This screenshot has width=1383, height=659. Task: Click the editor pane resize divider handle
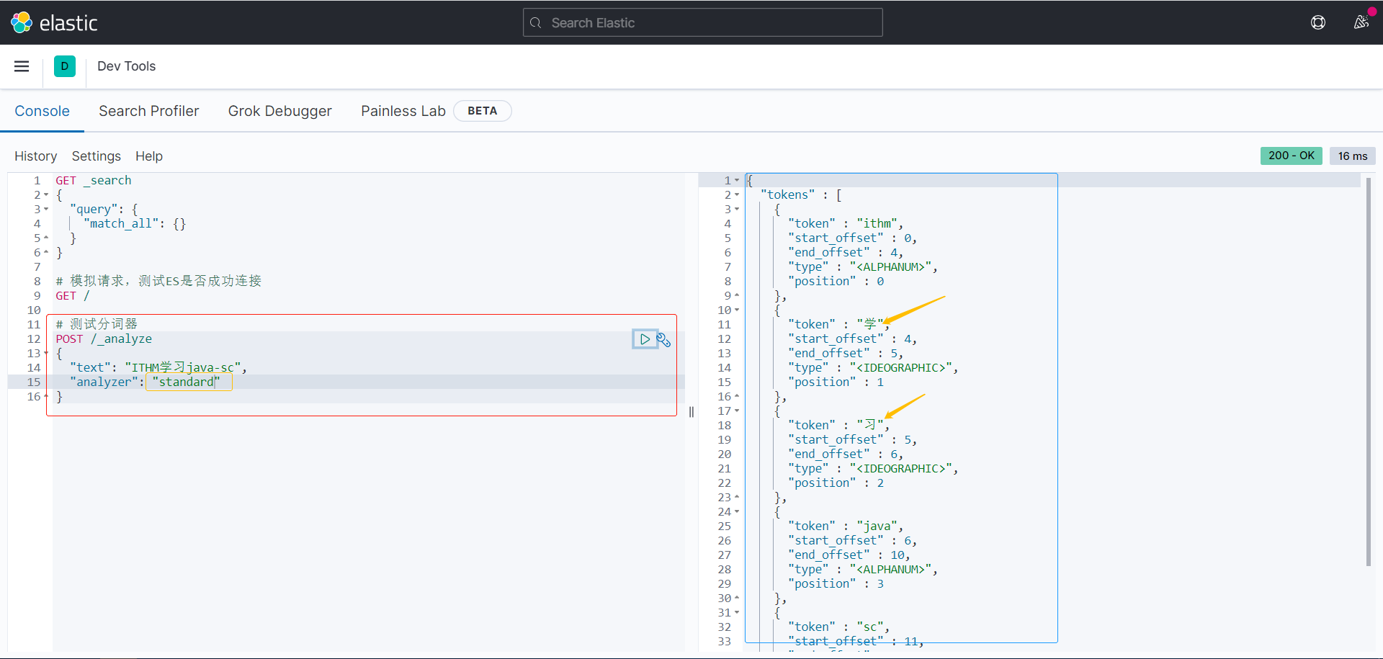(x=691, y=412)
